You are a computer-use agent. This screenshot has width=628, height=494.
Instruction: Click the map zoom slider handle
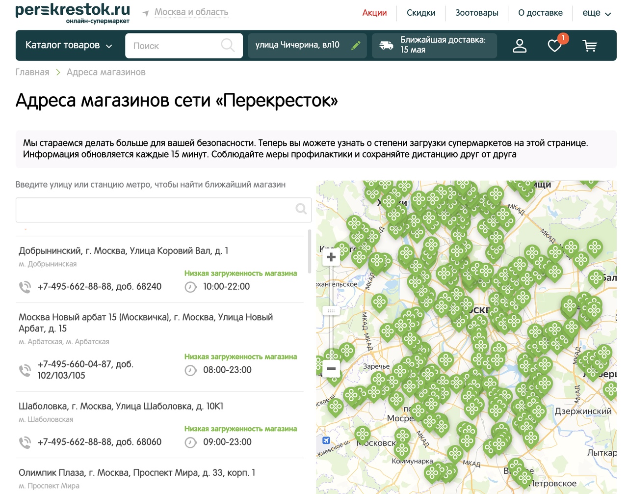pos(331,311)
